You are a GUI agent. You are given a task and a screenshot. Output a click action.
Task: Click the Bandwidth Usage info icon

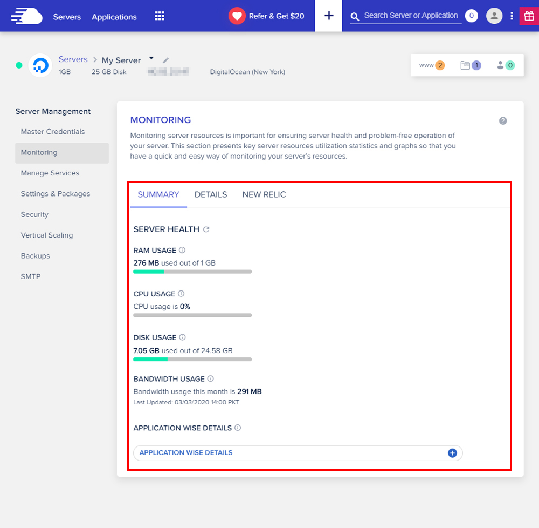(211, 378)
